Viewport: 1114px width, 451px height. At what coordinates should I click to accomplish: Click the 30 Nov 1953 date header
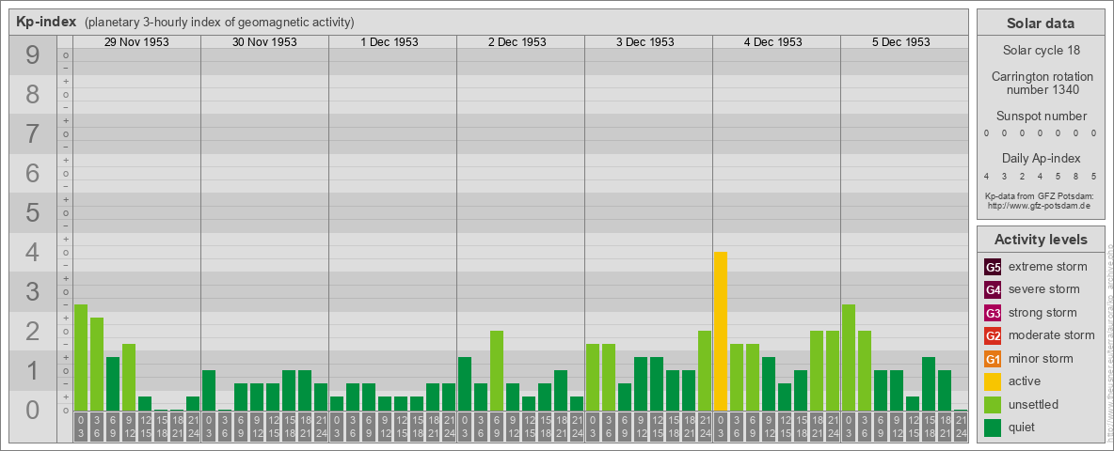[x=264, y=42]
